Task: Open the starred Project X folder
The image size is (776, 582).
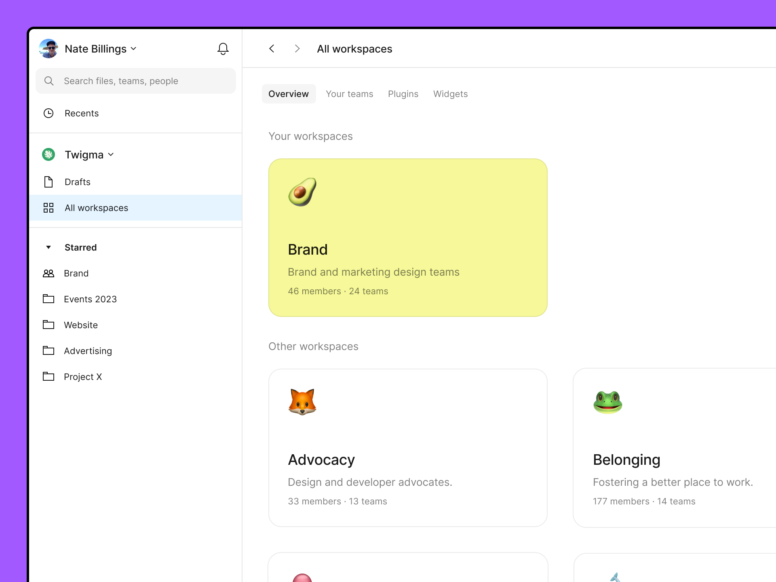Action: 83,377
